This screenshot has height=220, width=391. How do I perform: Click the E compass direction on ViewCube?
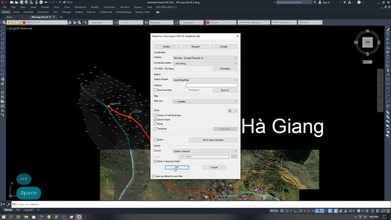pos(379,43)
